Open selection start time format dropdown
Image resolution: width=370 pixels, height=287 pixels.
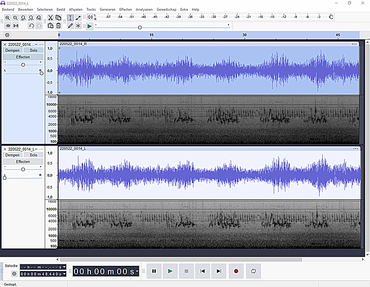tap(64, 267)
